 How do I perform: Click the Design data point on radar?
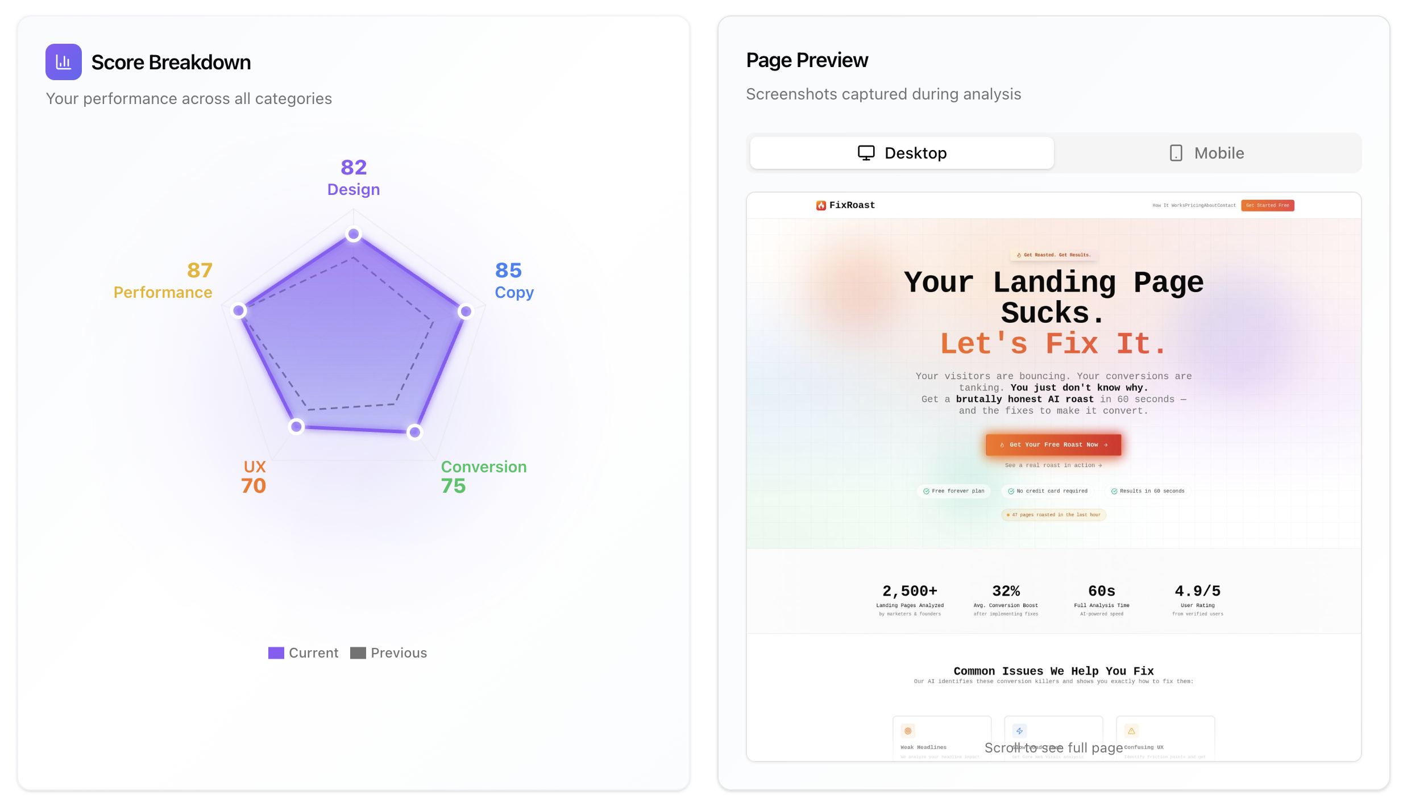coord(354,234)
